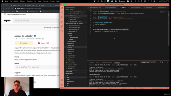Click Riga 4, colonna 15 cursor position indicator
171x96 pixels.
(x=103, y=88)
